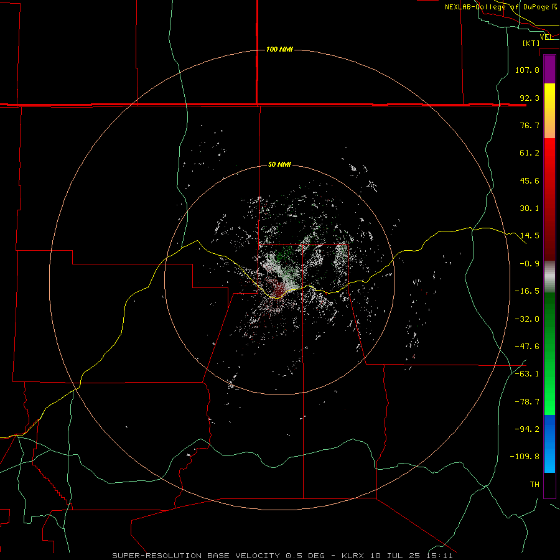Click the -63.1 velocity scale value

527,374
